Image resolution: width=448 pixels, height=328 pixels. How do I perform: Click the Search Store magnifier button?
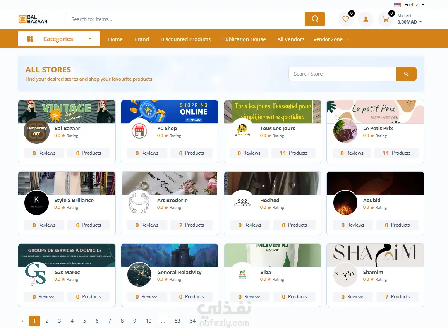[x=406, y=74]
